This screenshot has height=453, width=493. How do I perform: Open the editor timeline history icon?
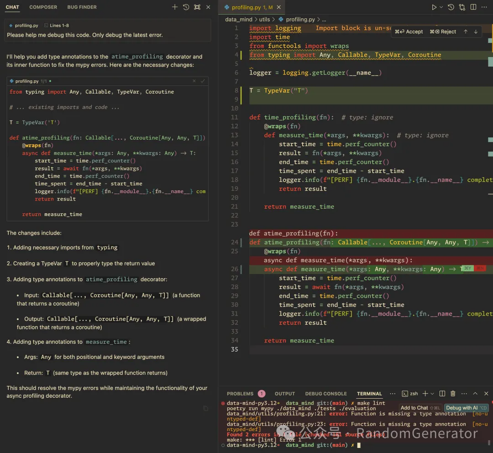pos(451,7)
